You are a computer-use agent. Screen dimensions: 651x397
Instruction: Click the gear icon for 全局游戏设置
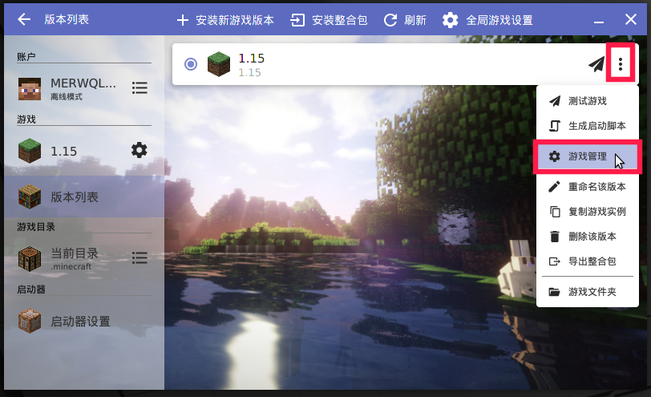pyautogui.click(x=450, y=20)
